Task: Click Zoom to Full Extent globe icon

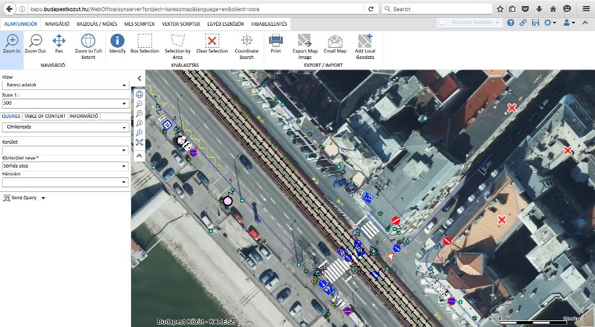Action: [x=88, y=46]
